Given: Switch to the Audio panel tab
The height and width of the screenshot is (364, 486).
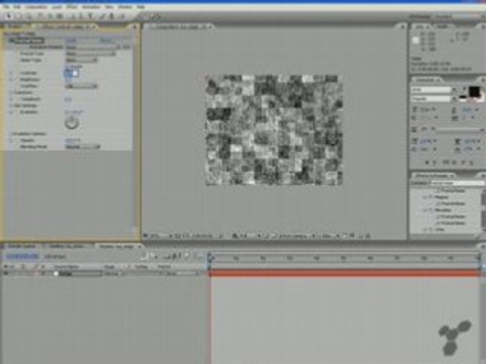Looking at the screenshot, I should (442, 27).
